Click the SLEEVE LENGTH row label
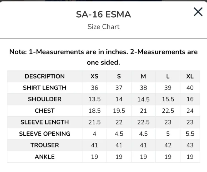This screenshot has width=207, height=172. [45, 122]
